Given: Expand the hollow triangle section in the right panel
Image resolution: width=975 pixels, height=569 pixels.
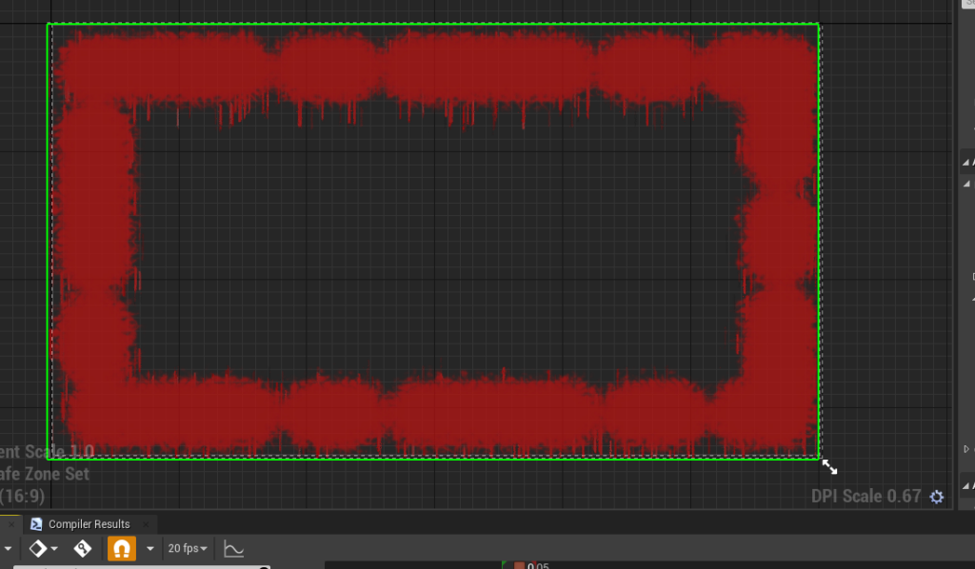Looking at the screenshot, I should (x=967, y=448).
